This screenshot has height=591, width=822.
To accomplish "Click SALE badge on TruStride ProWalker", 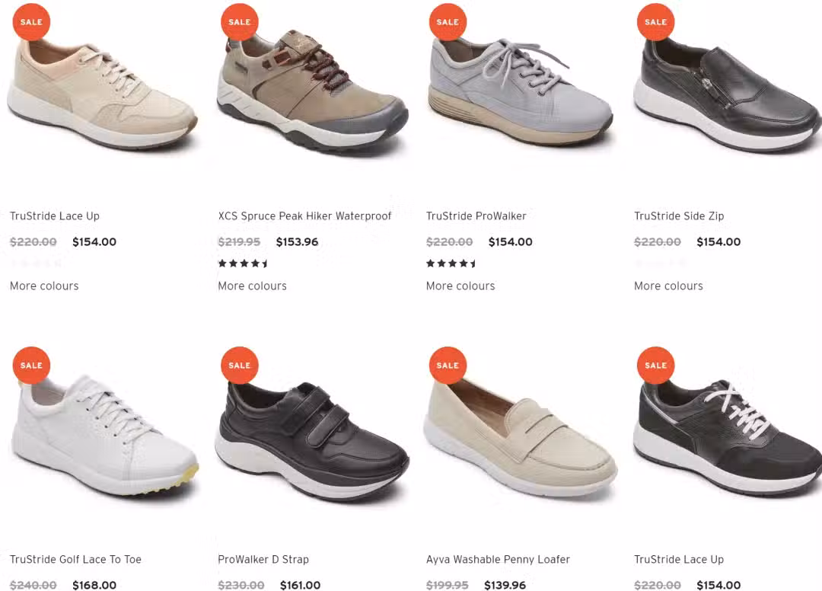I will point(448,22).
